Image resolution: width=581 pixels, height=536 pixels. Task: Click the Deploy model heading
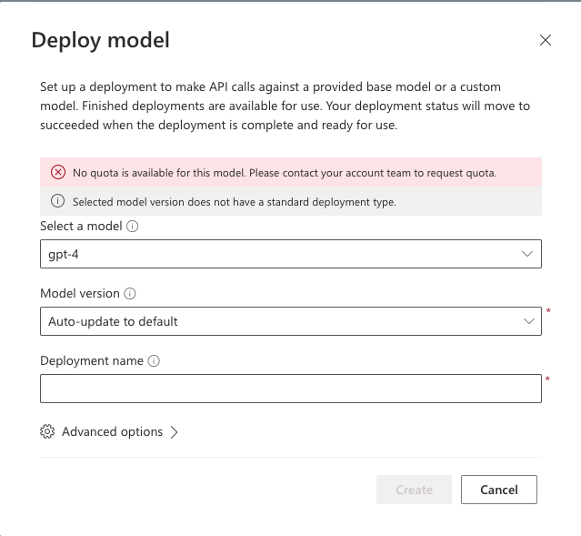coord(100,40)
